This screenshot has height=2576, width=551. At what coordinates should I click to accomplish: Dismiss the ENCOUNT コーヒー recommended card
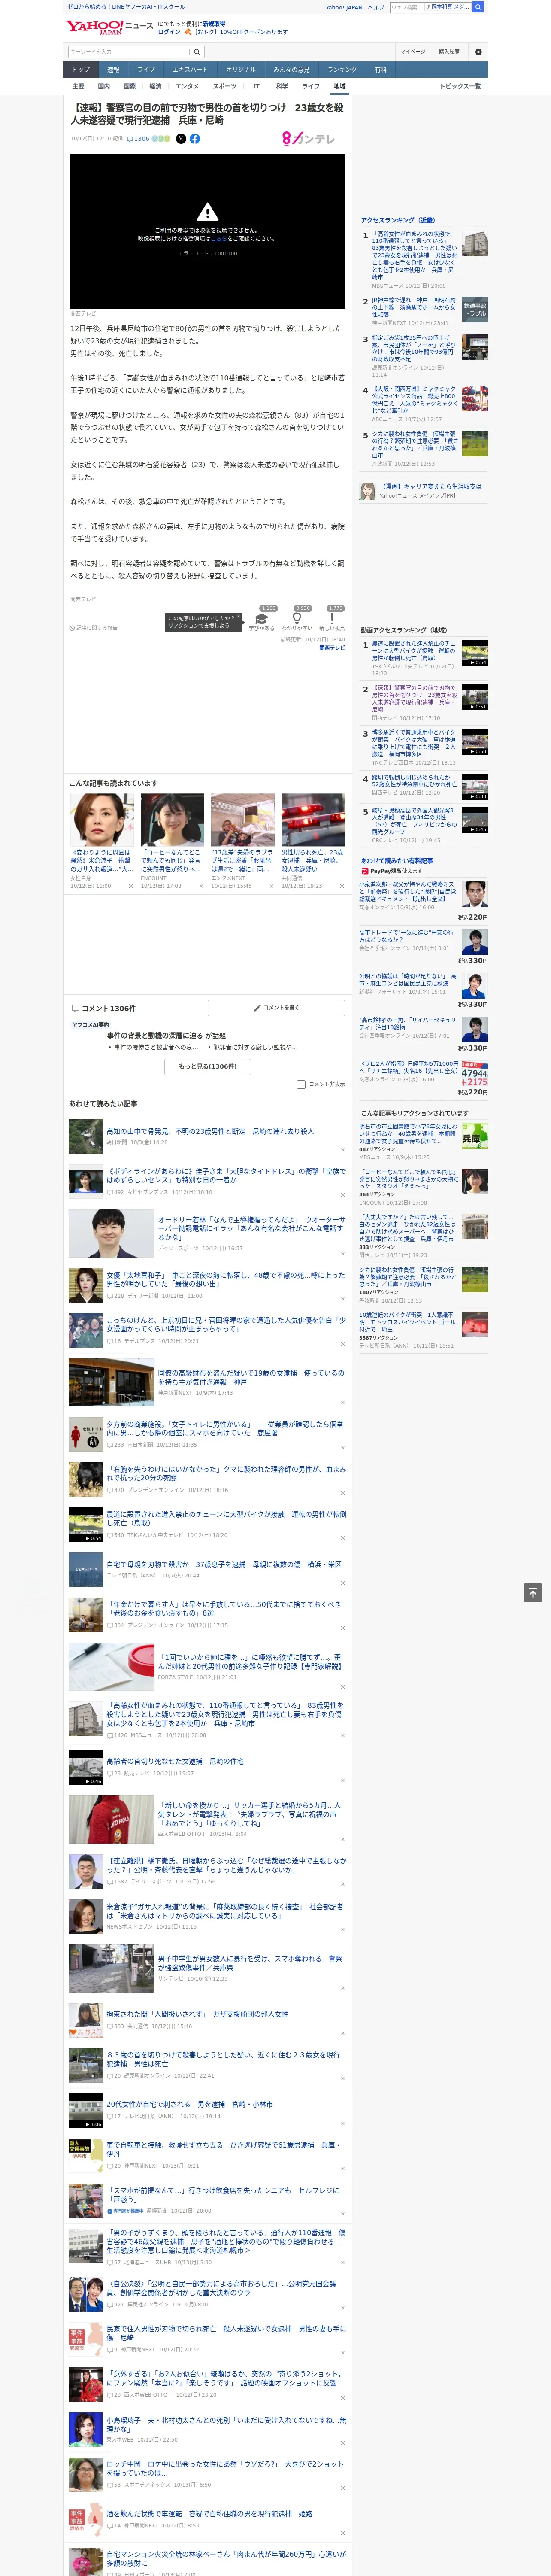pos(200,886)
